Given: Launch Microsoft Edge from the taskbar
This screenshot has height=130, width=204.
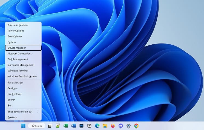Looking at the screenshot, I should [97, 126].
